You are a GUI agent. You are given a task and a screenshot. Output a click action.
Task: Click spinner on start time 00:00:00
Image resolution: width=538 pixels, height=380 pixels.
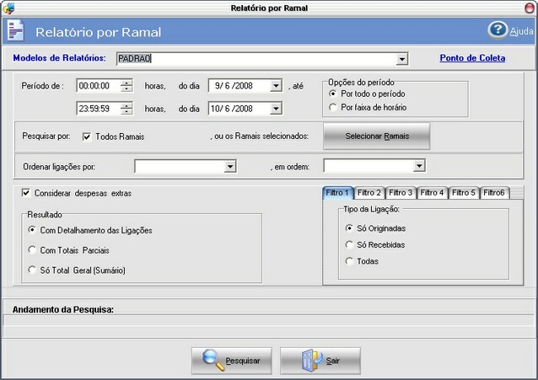pyautogui.click(x=126, y=86)
